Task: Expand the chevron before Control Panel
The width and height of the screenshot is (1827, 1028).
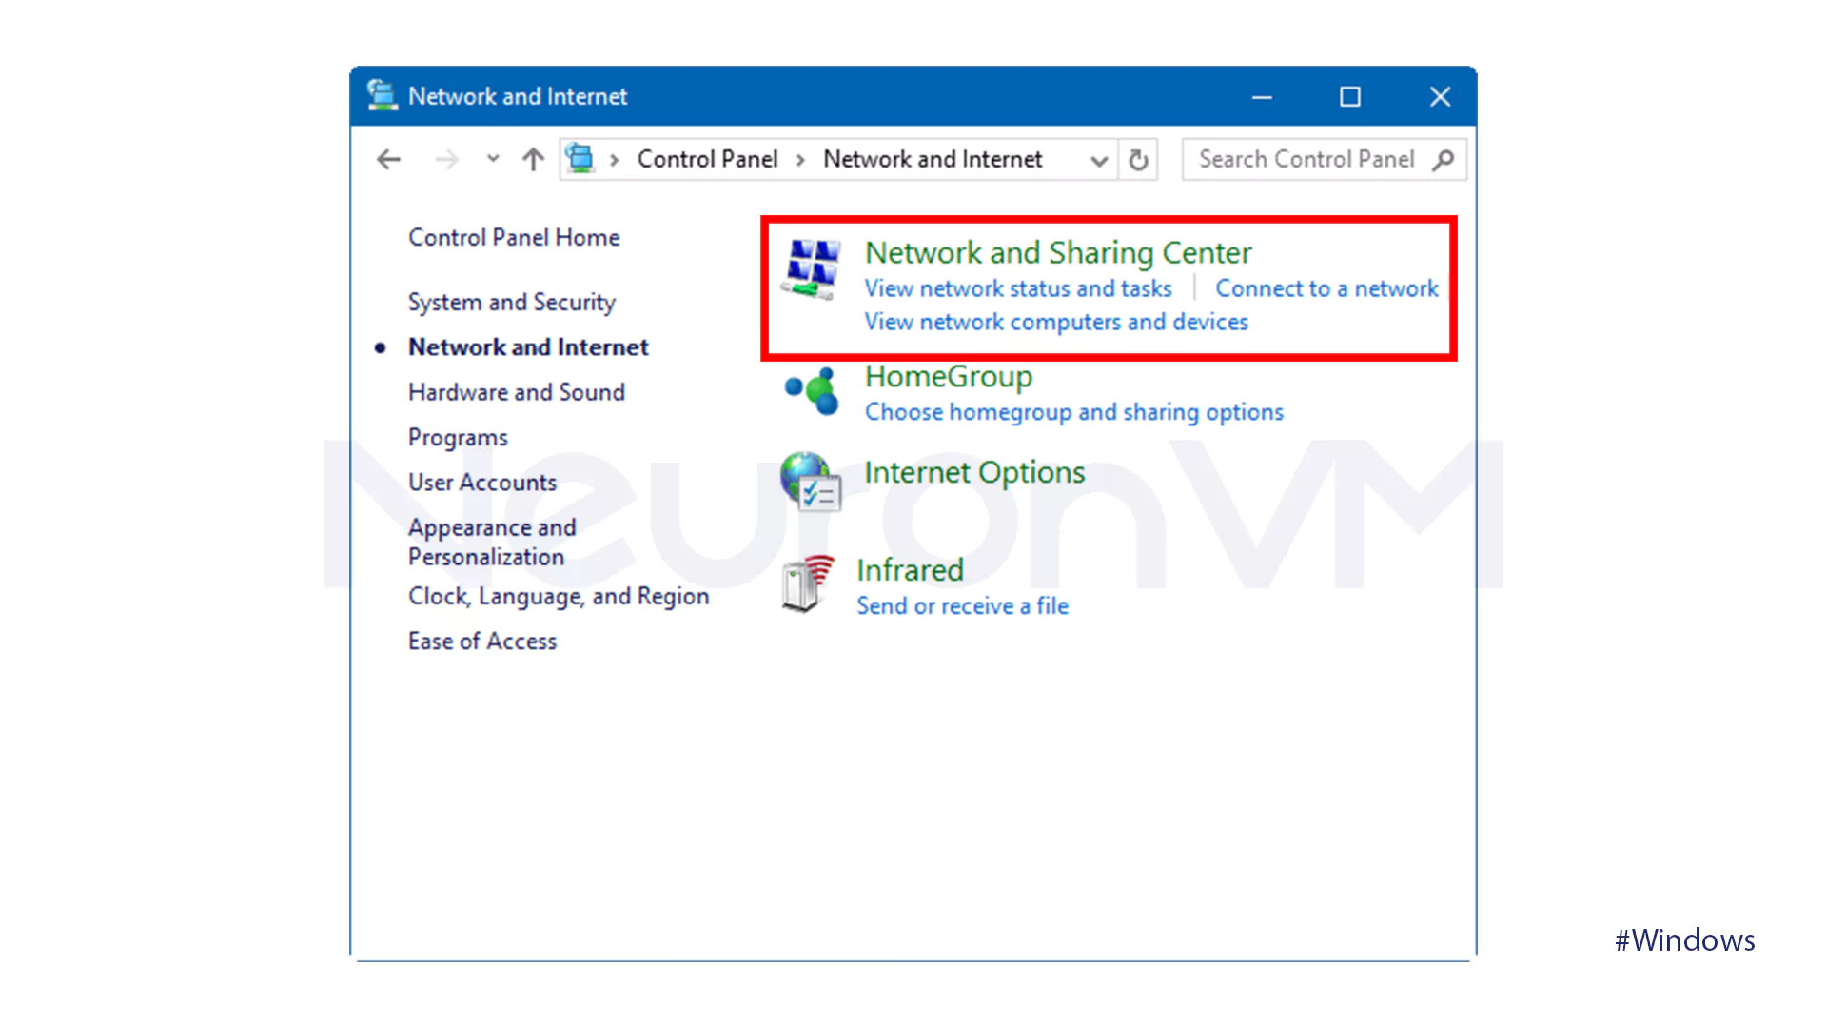Action: point(614,160)
